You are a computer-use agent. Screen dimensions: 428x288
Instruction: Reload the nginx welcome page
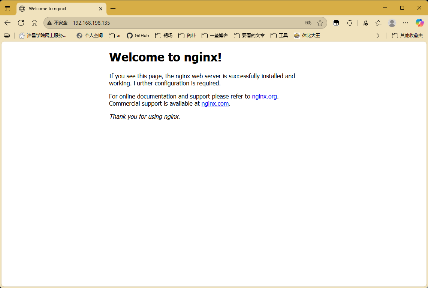pos(21,23)
